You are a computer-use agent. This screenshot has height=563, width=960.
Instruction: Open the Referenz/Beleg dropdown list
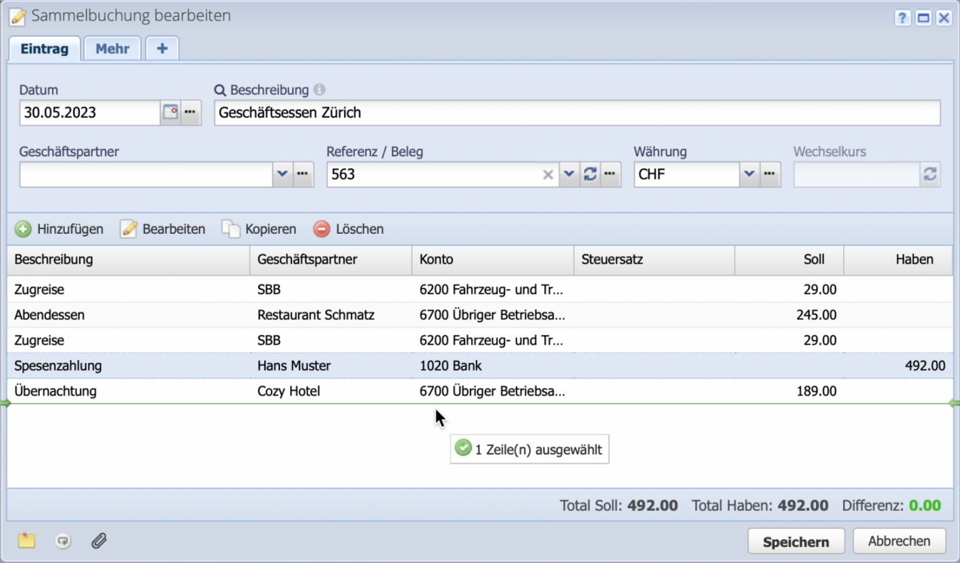pos(569,174)
